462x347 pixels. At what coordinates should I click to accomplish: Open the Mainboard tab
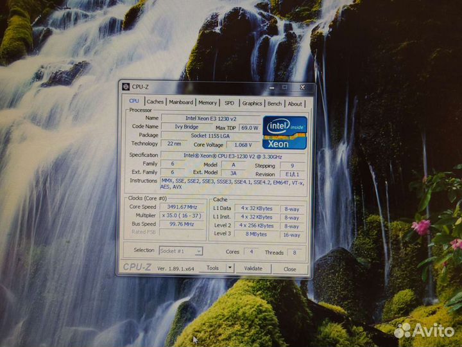pyautogui.click(x=181, y=102)
